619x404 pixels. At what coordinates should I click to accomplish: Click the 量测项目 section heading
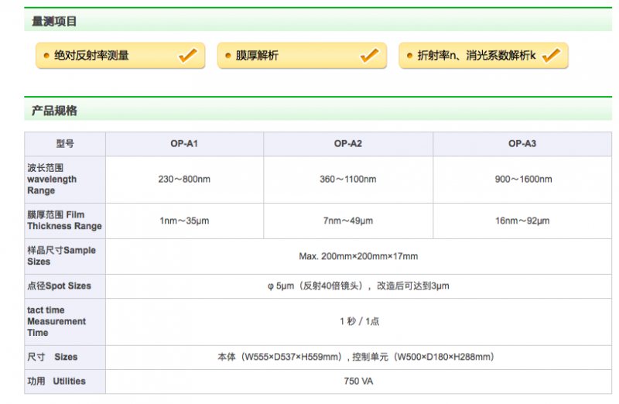point(54,22)
